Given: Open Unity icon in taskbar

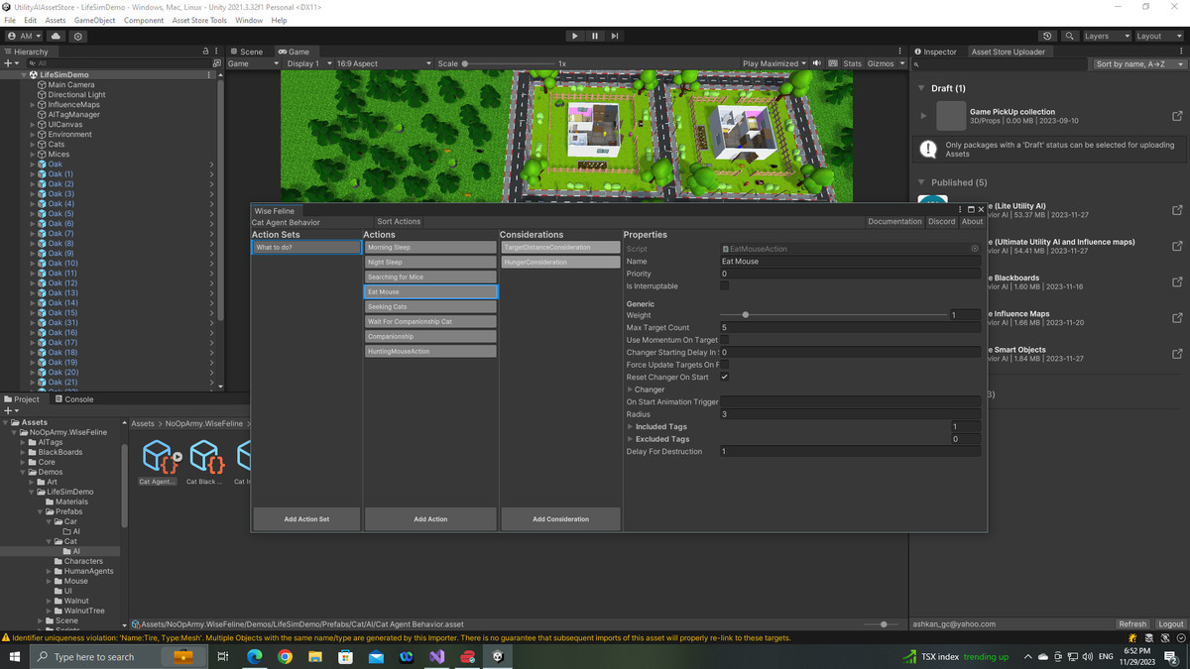Looking at the screenshot, I should click(498, 656).
